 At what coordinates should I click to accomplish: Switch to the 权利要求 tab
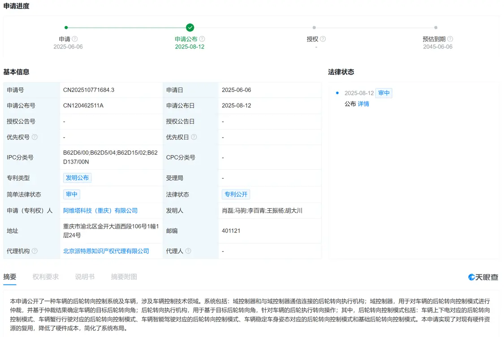point(44,277)
